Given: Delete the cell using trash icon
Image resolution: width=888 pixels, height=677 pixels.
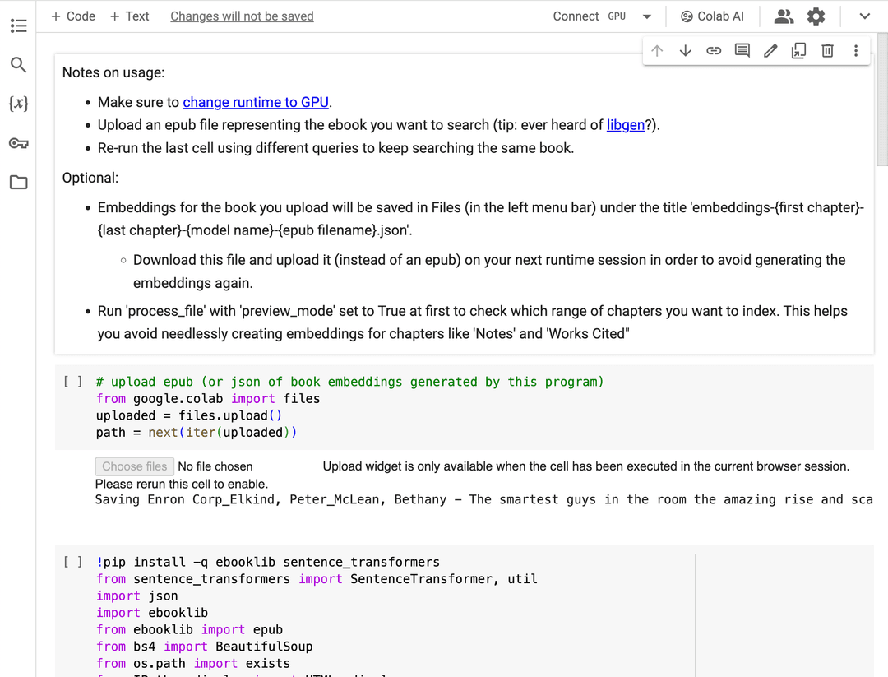Looking at the screenshot, I should coord(827,51).
